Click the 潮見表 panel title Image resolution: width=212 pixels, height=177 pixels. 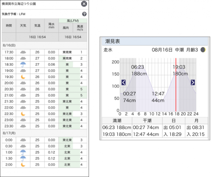113,41
